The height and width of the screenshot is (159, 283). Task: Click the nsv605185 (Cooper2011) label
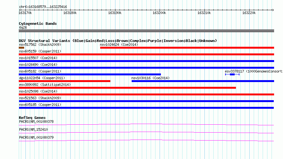click(x=40, y=105)
